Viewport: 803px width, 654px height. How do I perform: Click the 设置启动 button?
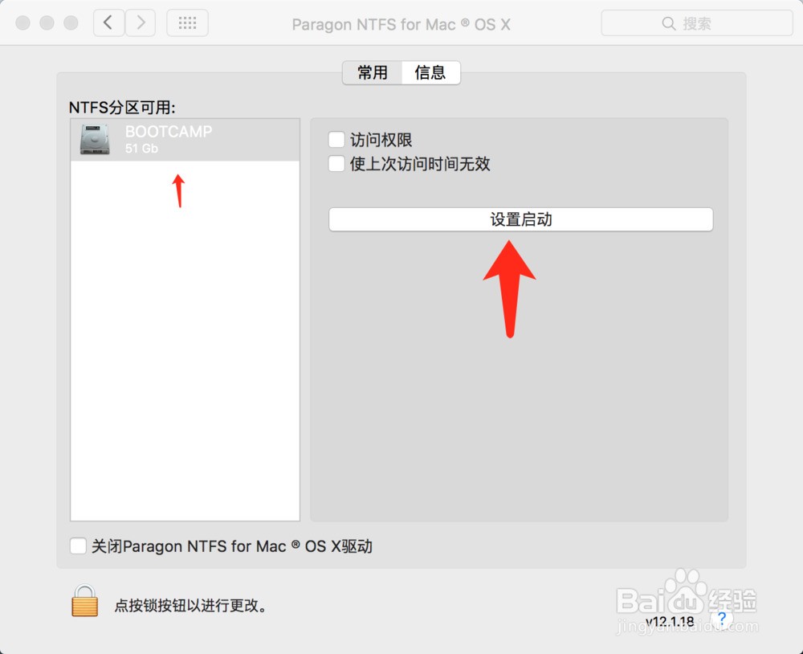tap(520, 219)
